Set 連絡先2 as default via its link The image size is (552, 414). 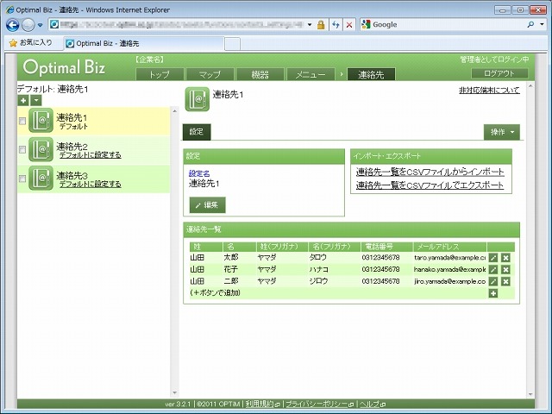click(x=90, y=155)
